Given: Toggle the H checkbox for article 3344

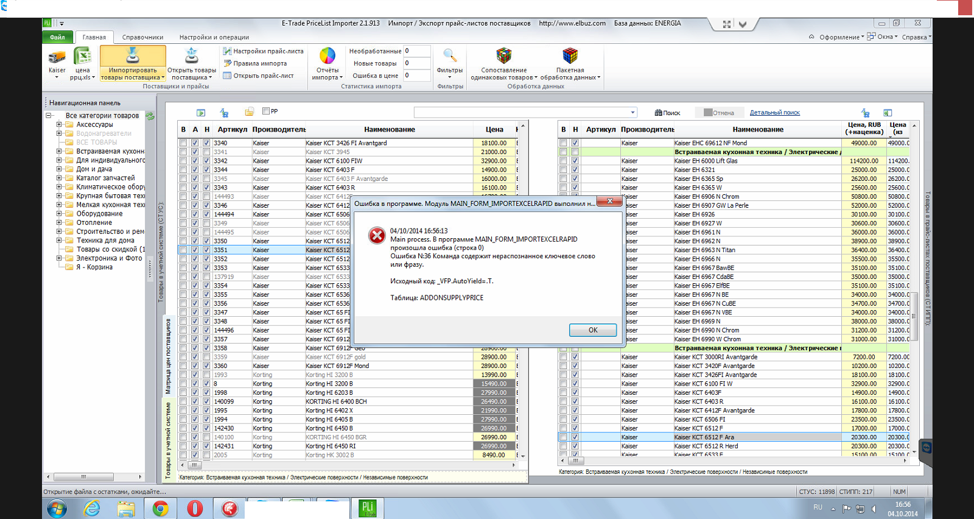Looking at the screenshot, I should [206, 170].
